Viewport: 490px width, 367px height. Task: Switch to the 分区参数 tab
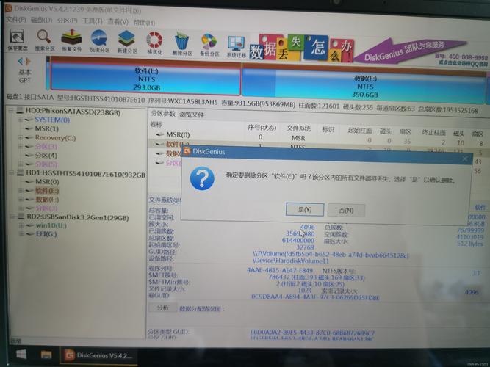pyautogui.click(x=163, y=114)
